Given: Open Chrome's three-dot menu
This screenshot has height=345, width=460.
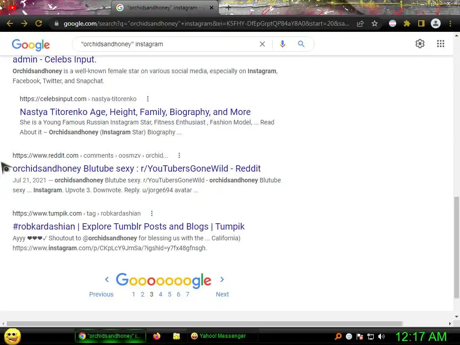Looking at the screenshot, I should coord(450,23).
